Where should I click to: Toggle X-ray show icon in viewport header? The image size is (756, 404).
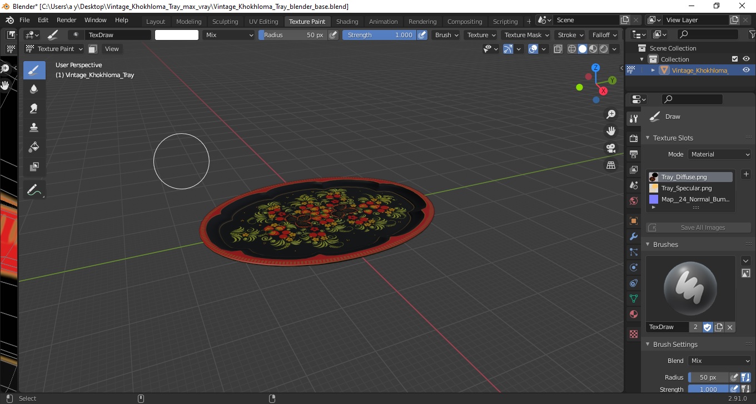click(x=558, y=49)
